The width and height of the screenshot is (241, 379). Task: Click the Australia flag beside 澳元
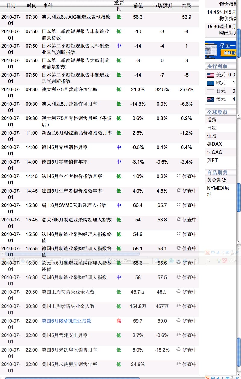tap(211, 99)
